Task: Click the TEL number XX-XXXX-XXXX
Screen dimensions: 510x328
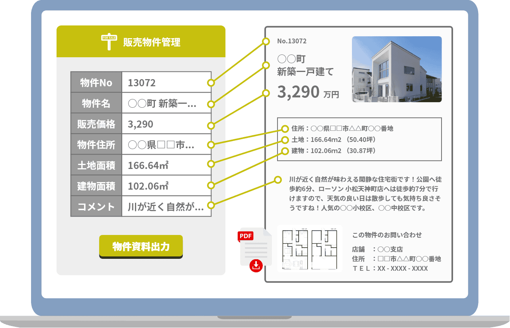Action: (402, 269)
